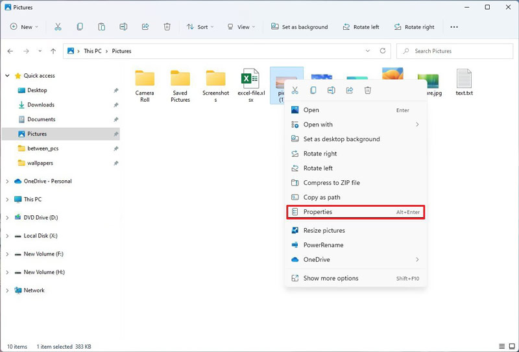Screen dimensions: 519x352
Task: Click the Rename icon in the toolbar
Action: (123, 27)
